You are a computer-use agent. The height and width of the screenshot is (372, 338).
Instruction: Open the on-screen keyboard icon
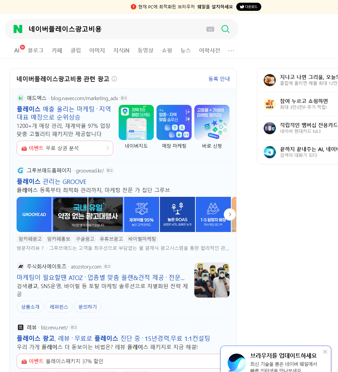(210, 29)
